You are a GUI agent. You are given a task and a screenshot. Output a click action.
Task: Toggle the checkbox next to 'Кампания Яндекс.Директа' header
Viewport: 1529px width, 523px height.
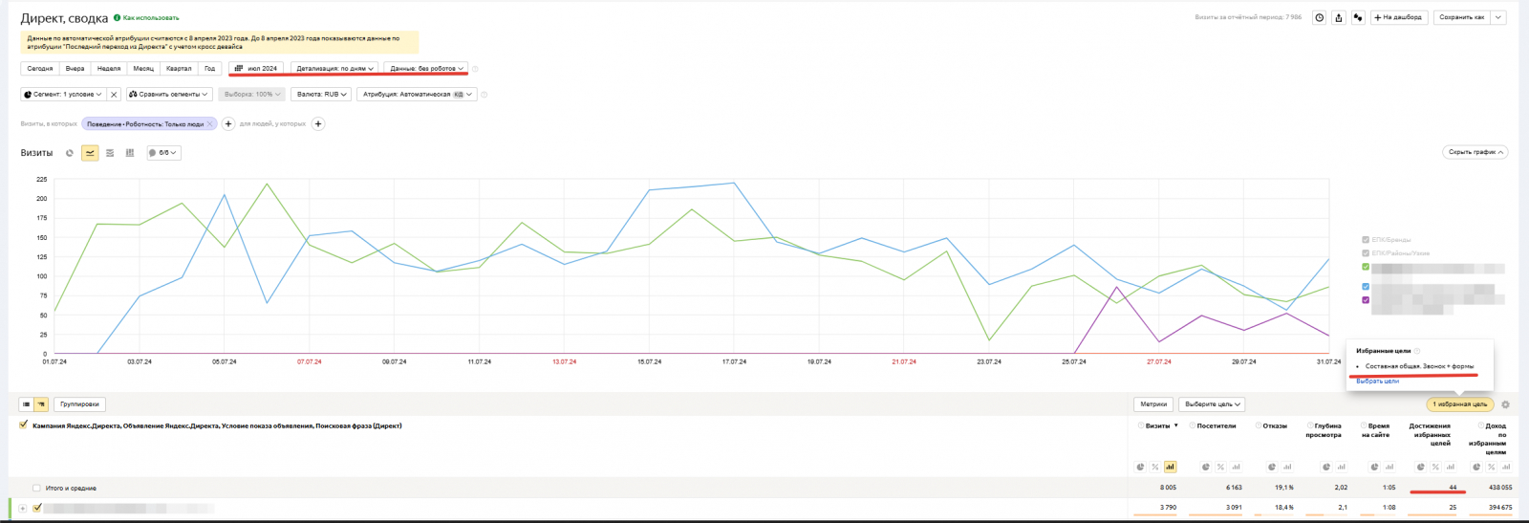tap(24, 425)
